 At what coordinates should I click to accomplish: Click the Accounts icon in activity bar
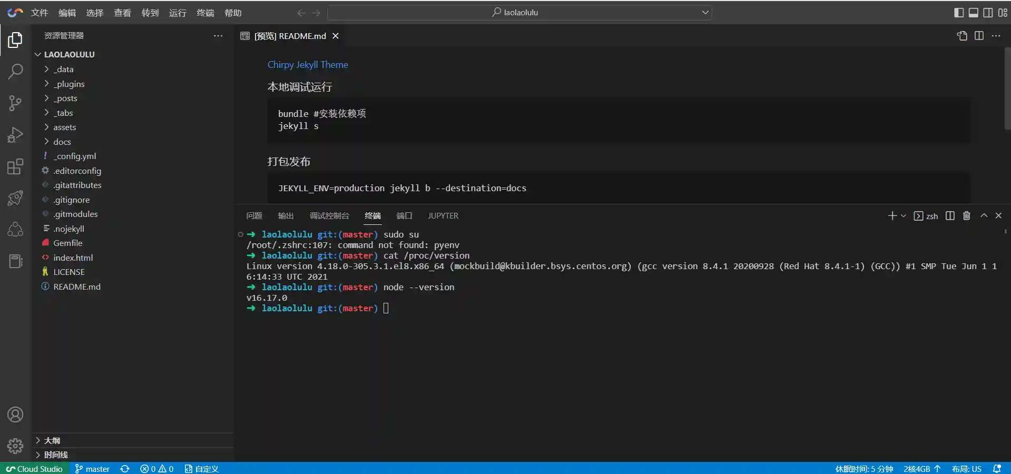(15, 414)
